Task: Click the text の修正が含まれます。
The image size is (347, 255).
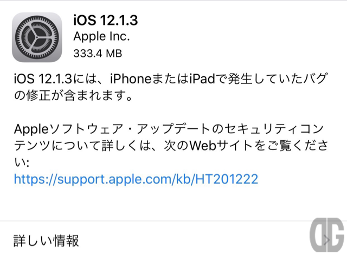Action: (x=74, y=96)
